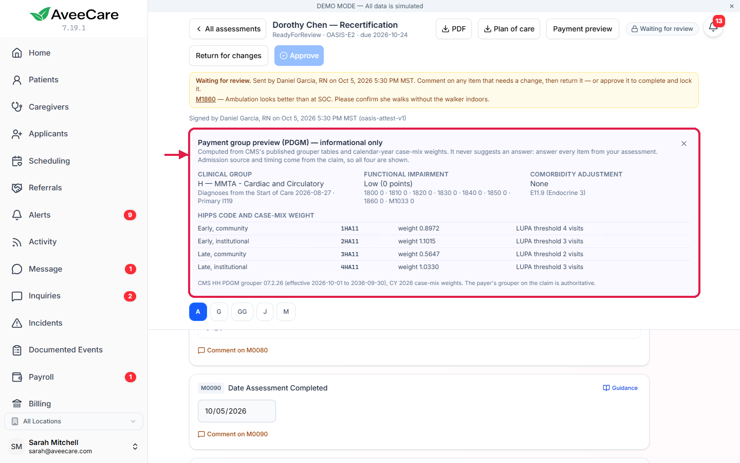Open Guidance for M0090
The height and width of the screenshot is (463, 740).
[620, 388]
